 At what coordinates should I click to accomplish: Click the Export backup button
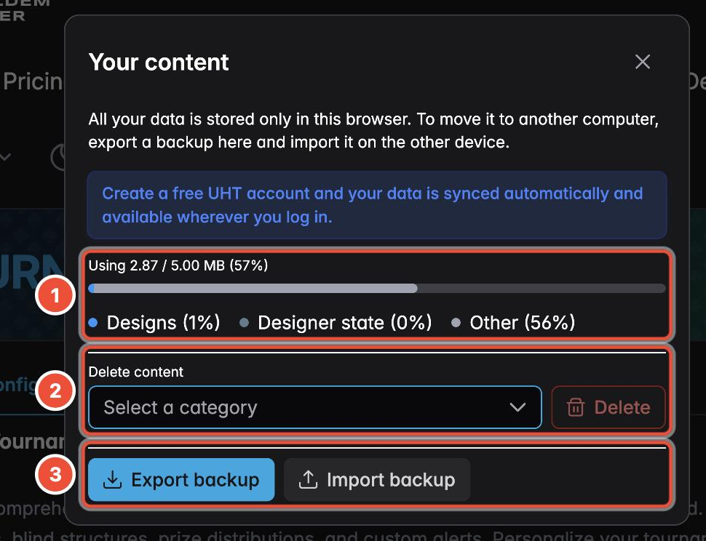click(181, 480)
